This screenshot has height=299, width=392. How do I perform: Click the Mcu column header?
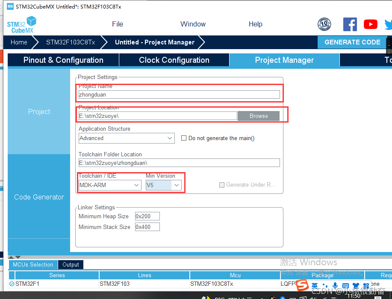[235, 275]
